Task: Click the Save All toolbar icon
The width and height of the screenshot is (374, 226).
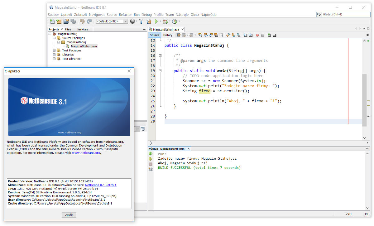Action: pos(73,21)
